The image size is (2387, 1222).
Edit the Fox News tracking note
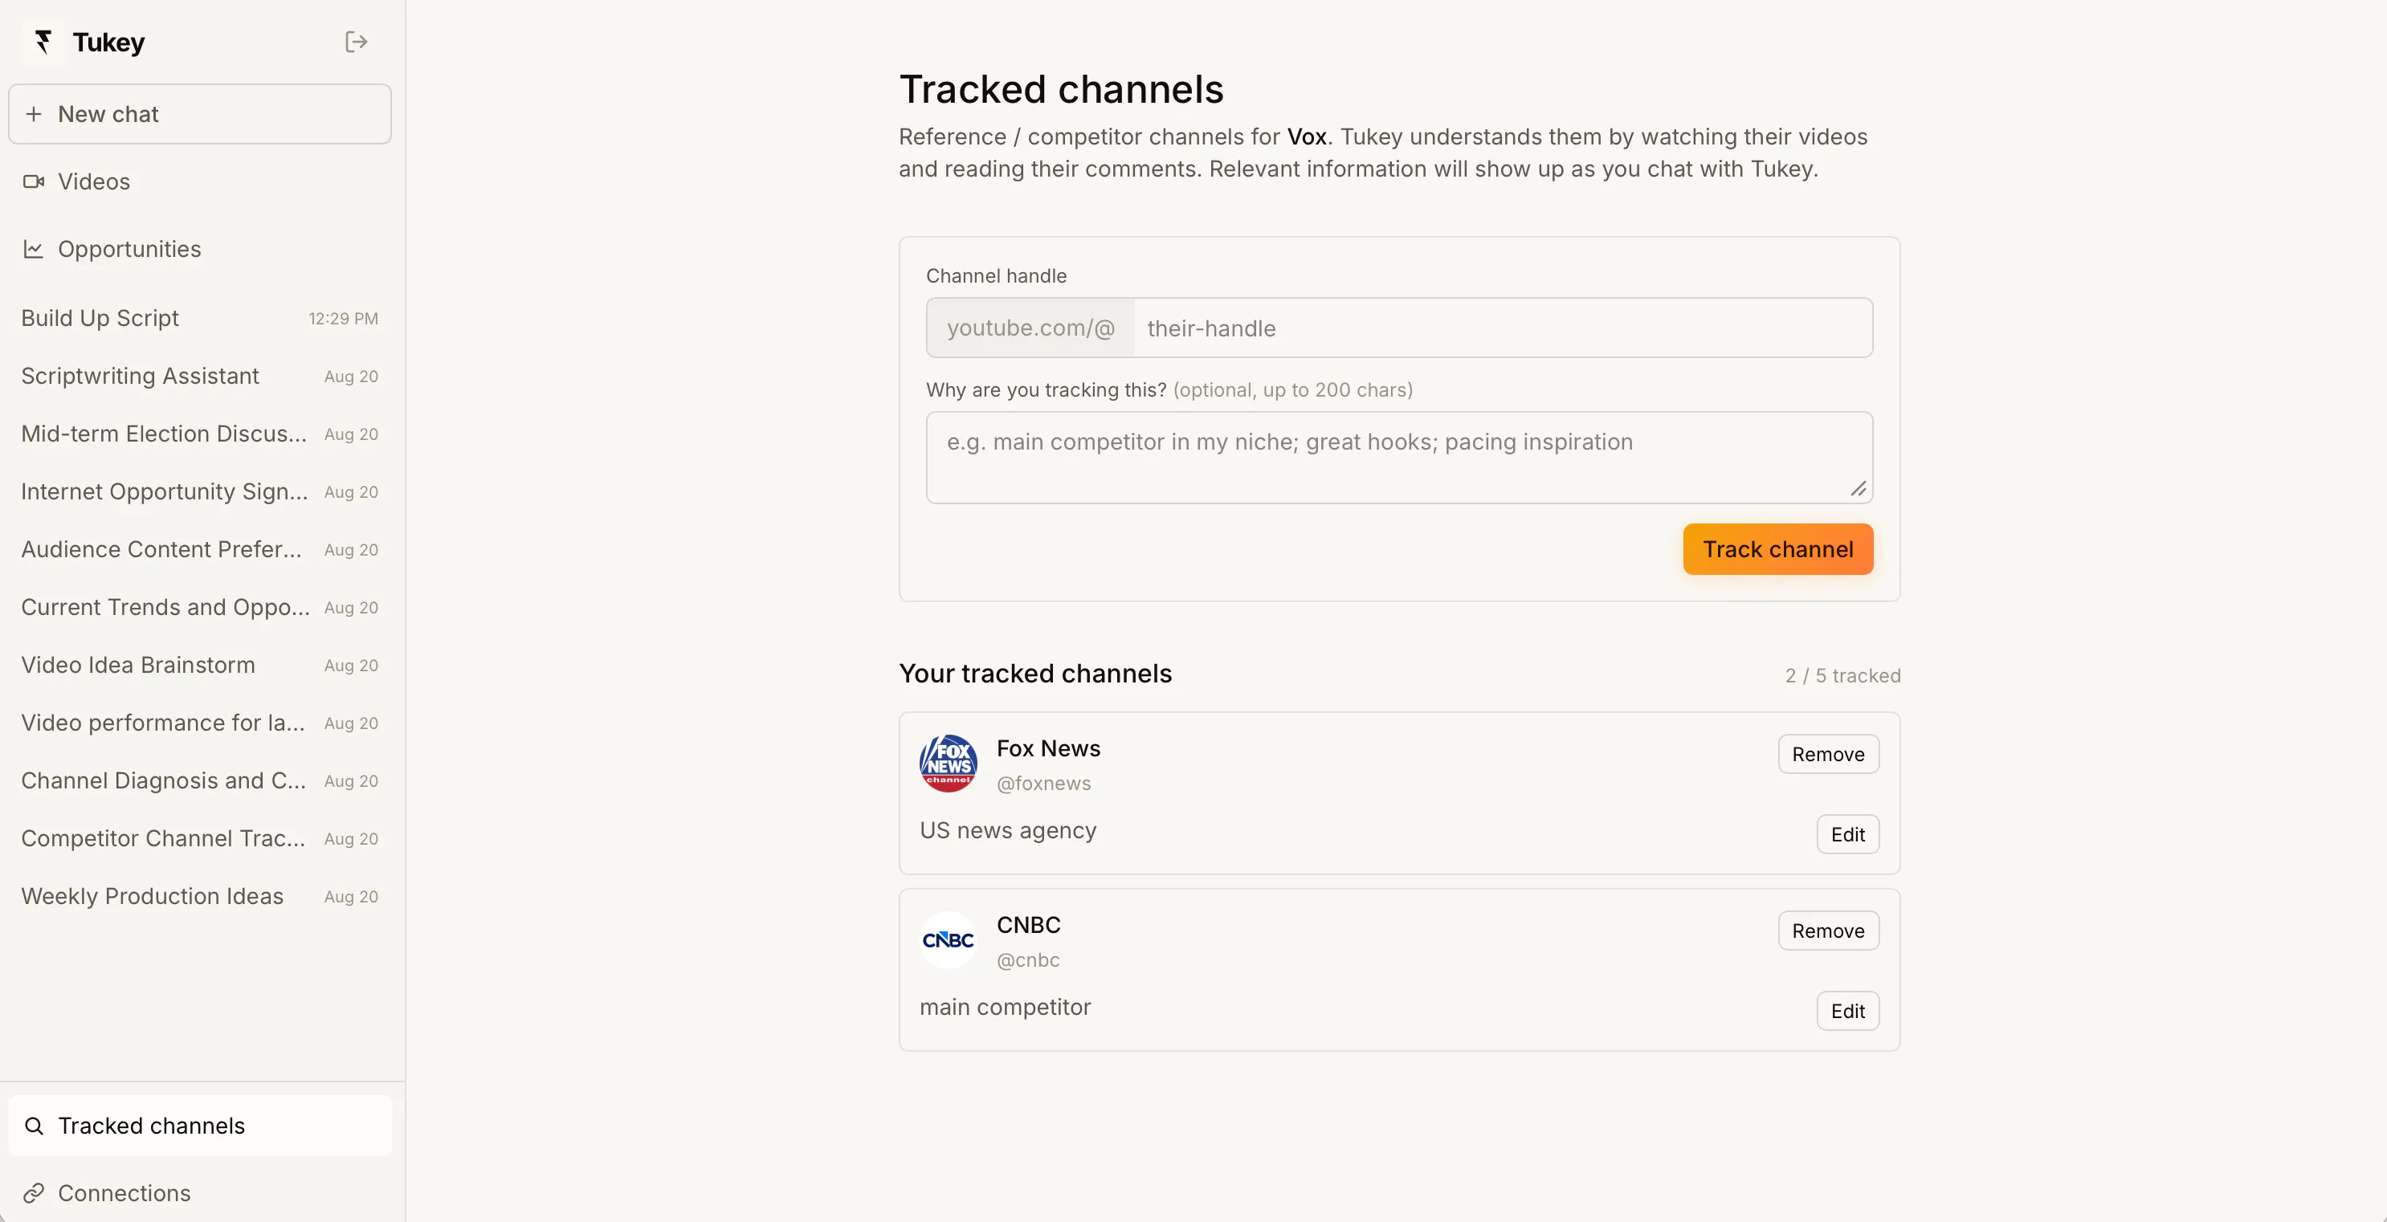pyautogui.click(x=1846, y=835)
